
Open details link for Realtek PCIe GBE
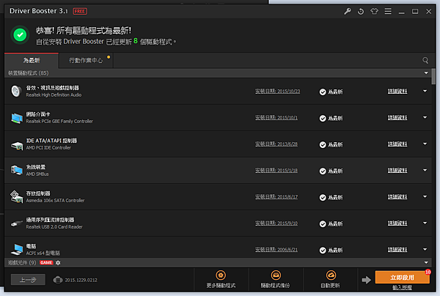pos(397,118)
